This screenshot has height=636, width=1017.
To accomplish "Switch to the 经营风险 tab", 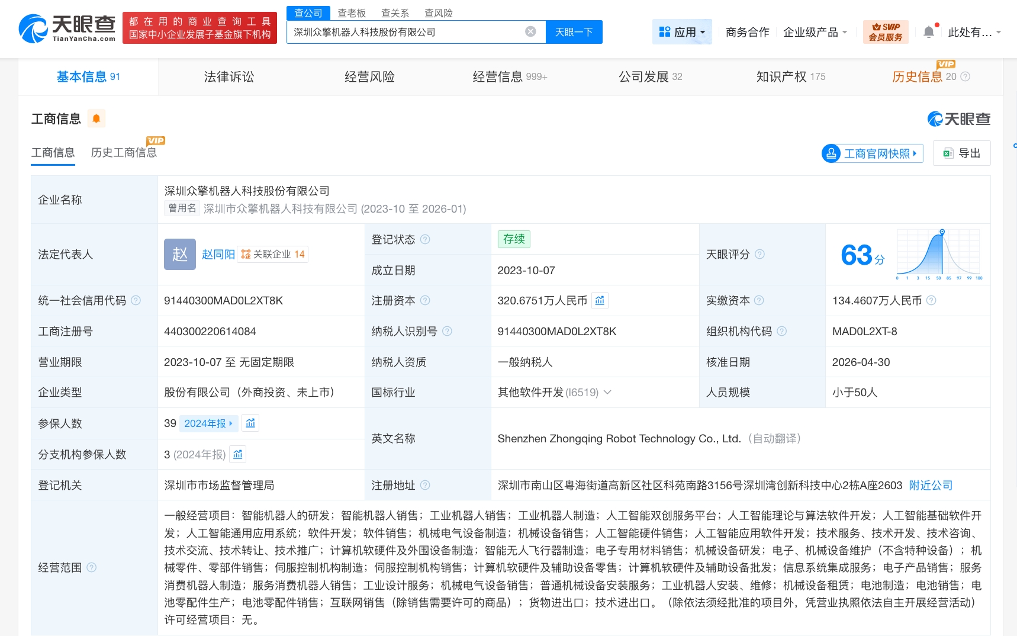I will coord(369,76).
